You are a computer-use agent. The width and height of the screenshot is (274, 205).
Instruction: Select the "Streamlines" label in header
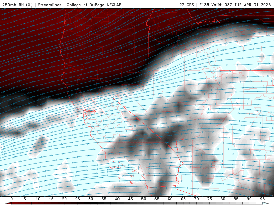[x=50, y=5]
